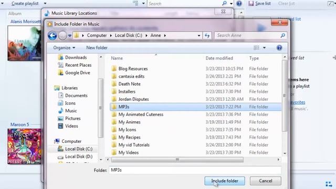Click the Folder name text field

coord(195,170)
